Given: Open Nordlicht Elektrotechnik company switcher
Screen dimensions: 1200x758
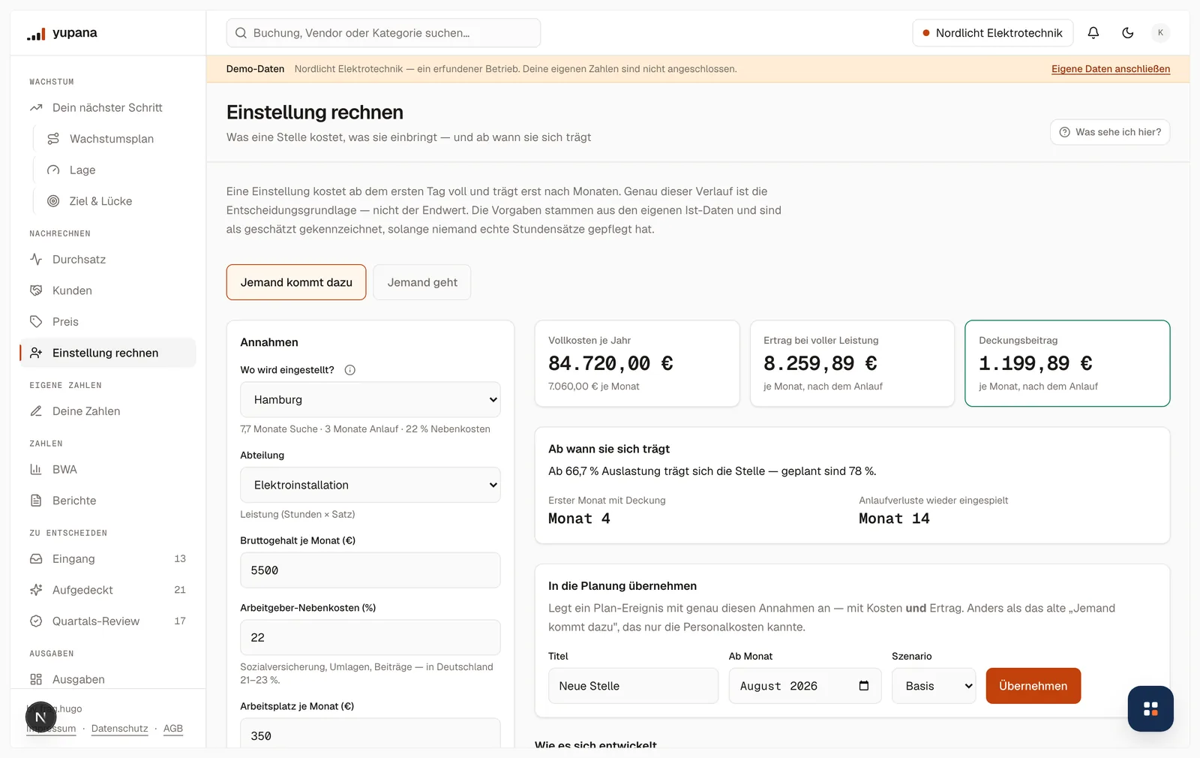Looking at the screenshot, I should click(x=993, y=33).
